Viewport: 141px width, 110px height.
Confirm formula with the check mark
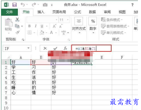click(55, 48)
